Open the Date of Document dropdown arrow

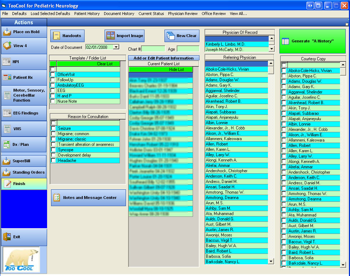[116, 47]
